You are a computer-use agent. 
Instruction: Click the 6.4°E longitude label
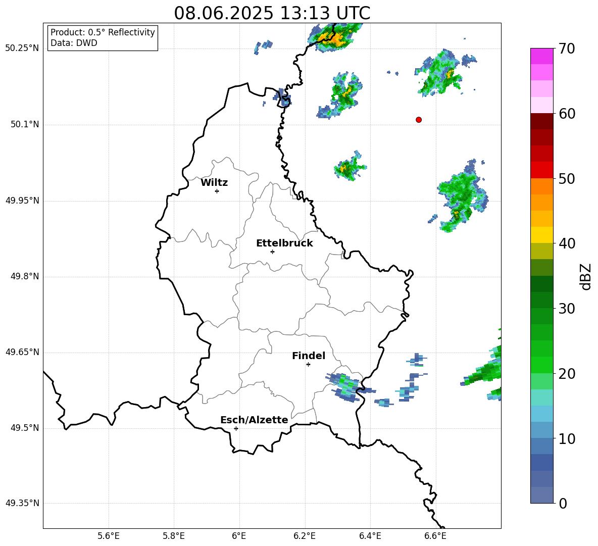[x=370, y=536]
